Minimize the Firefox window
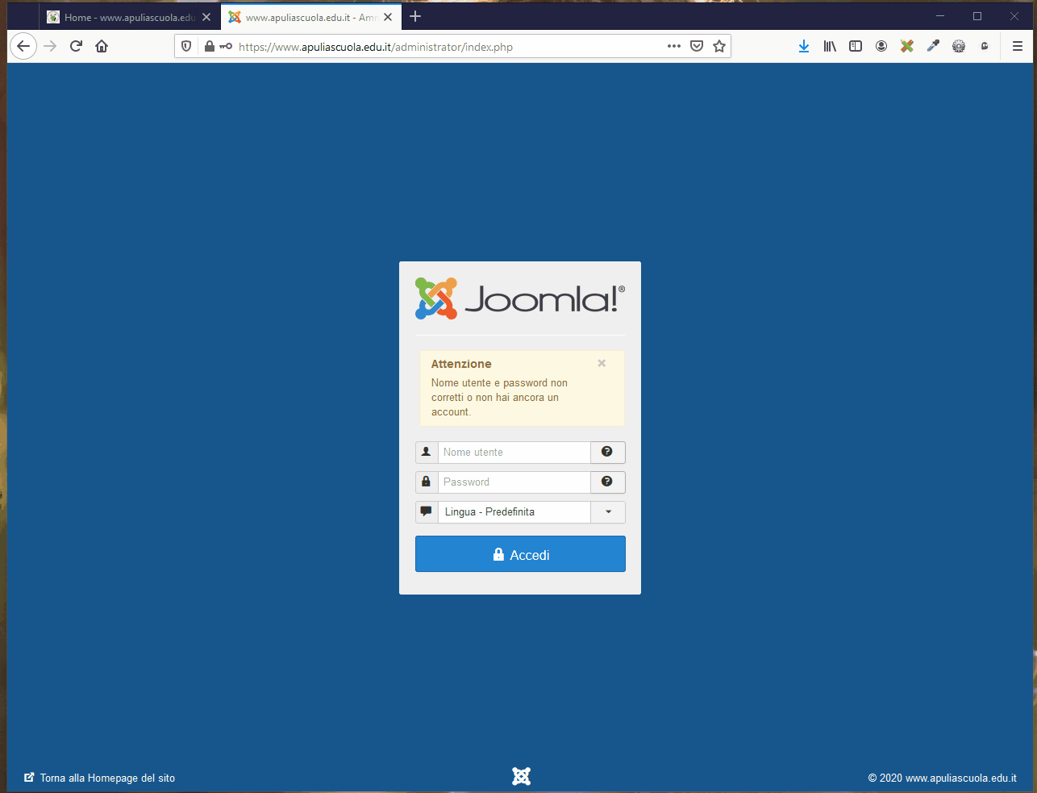 click(x=940, y=16)
